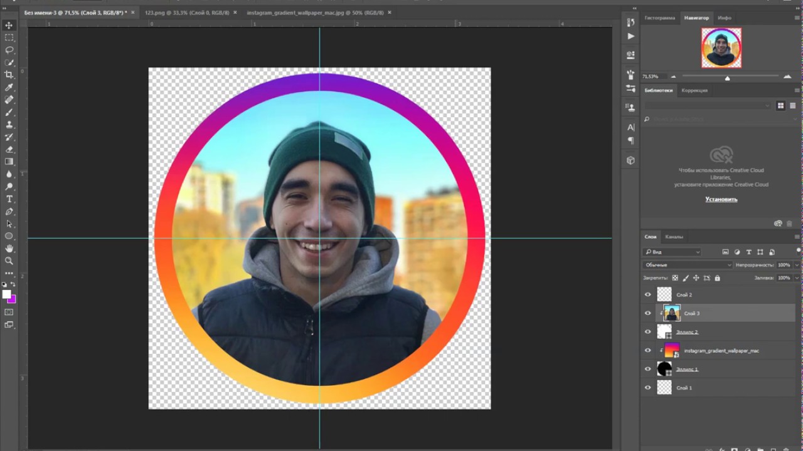Select the Pen tool
The width and height of the screenshot is (803, 451).
(x=9, y=212)
